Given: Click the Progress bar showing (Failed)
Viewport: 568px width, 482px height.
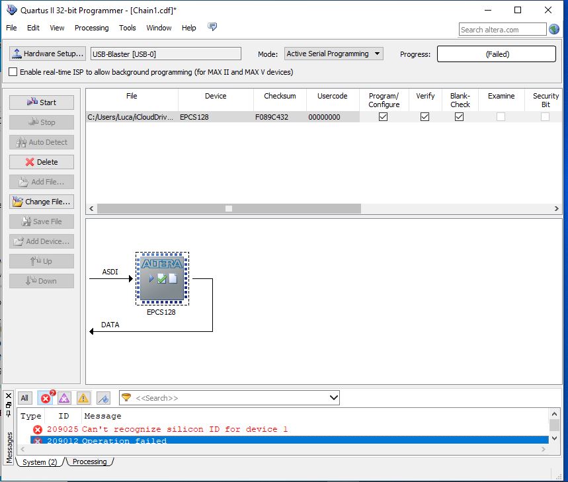Looking at the screenshot, I should (x=497, y=54).
